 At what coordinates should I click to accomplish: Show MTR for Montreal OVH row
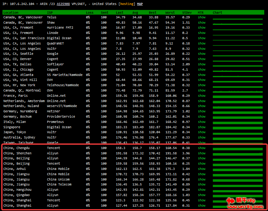tap(202, 91)
